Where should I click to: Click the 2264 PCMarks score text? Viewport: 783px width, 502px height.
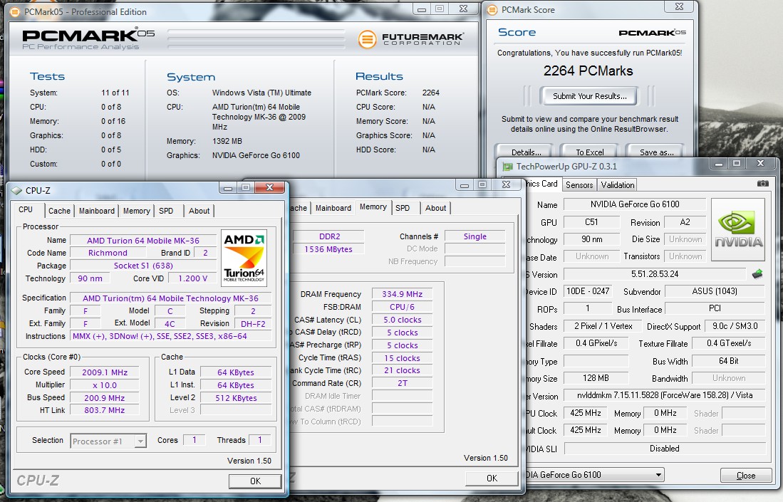pyautogui.click(x=588, y=71)
